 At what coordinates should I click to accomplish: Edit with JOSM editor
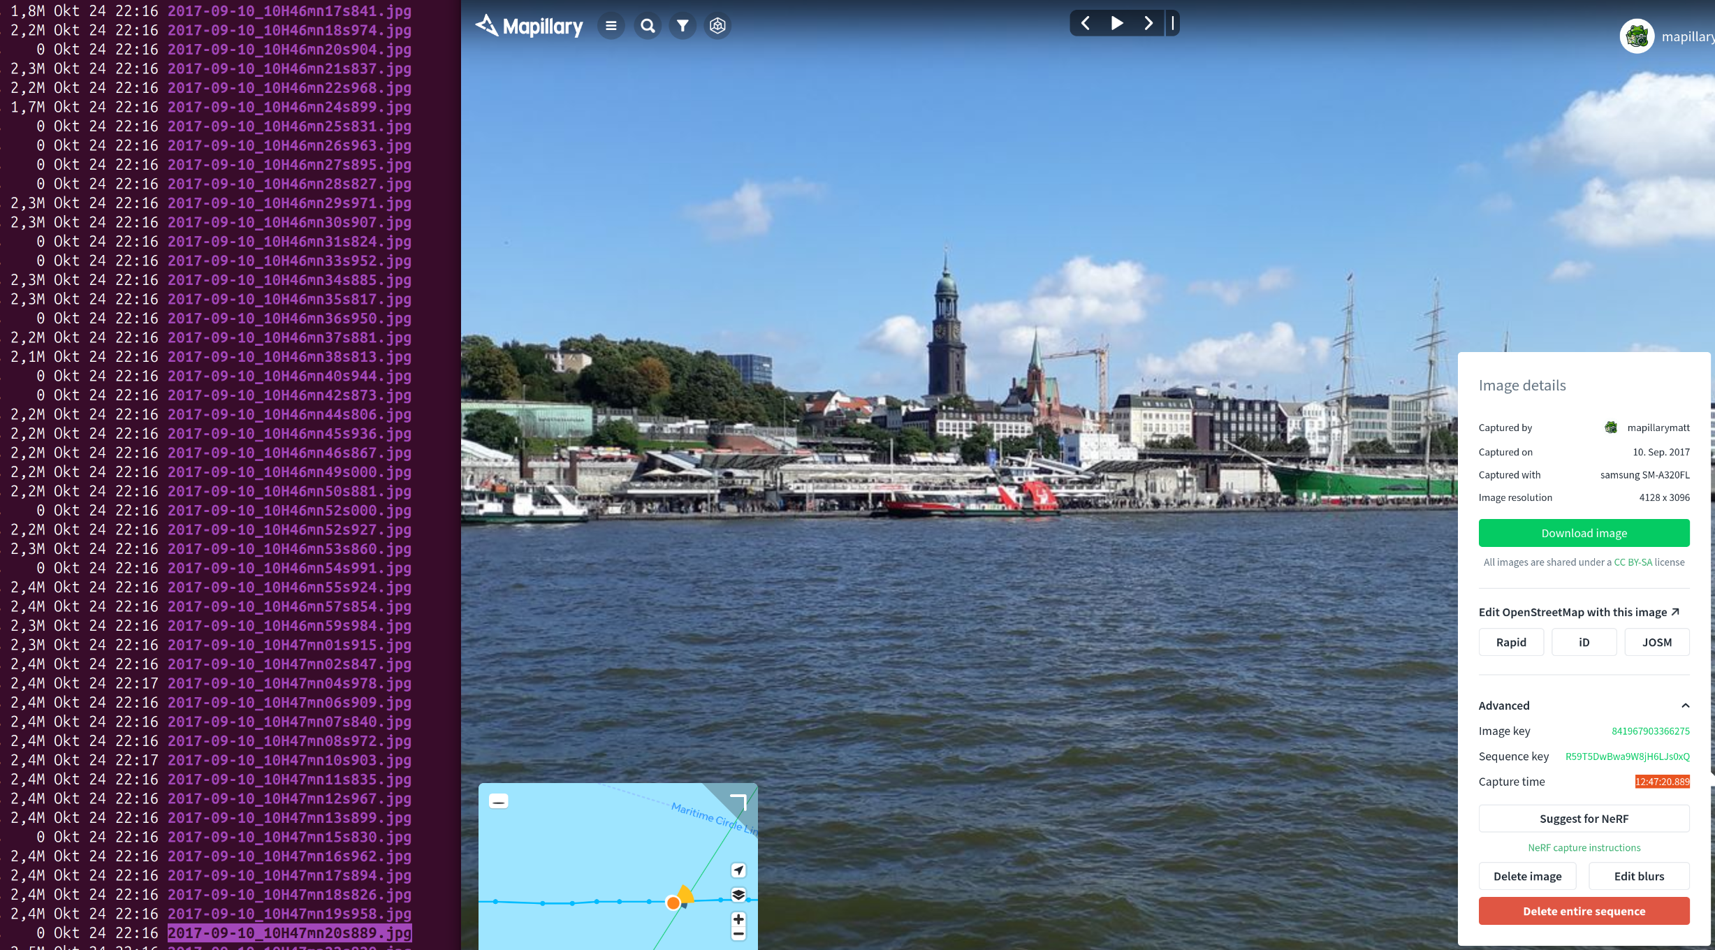click(x=1656, y=642)
